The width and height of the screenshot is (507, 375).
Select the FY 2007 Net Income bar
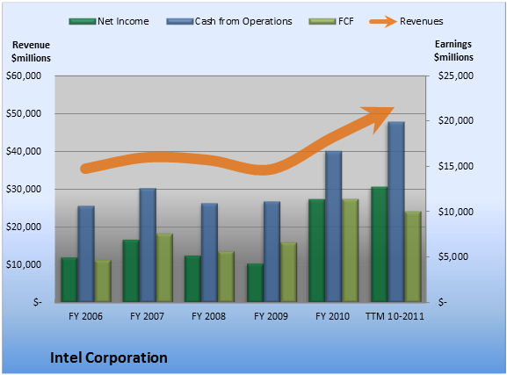tap(131, 271)
